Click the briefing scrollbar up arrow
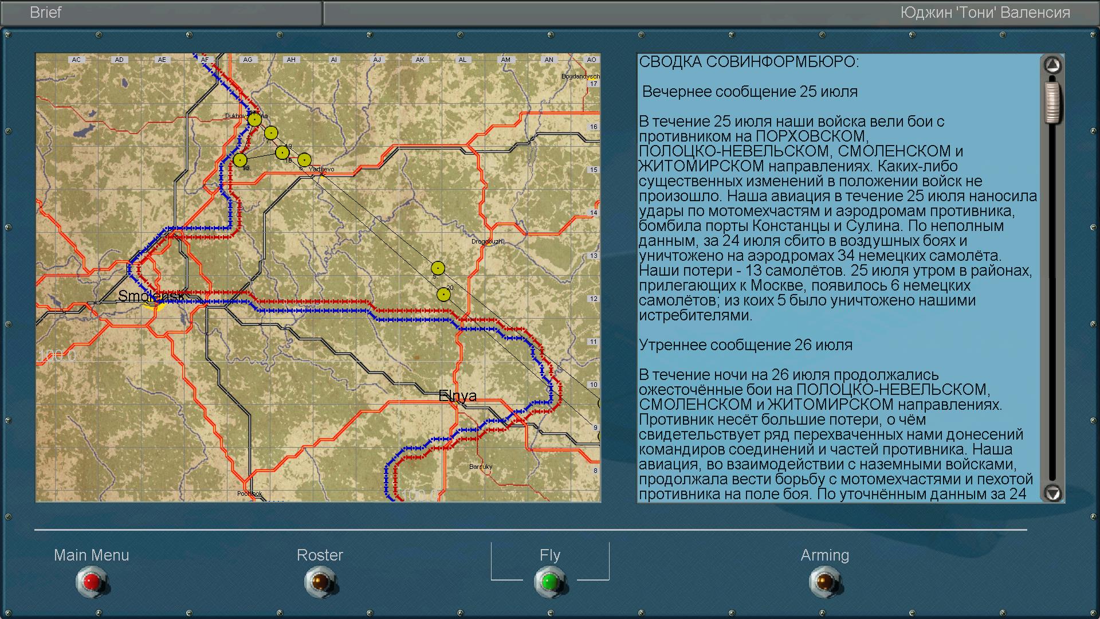This screenshot has height=619, width=1100. pyautogui.click(x=1052, y=65)
